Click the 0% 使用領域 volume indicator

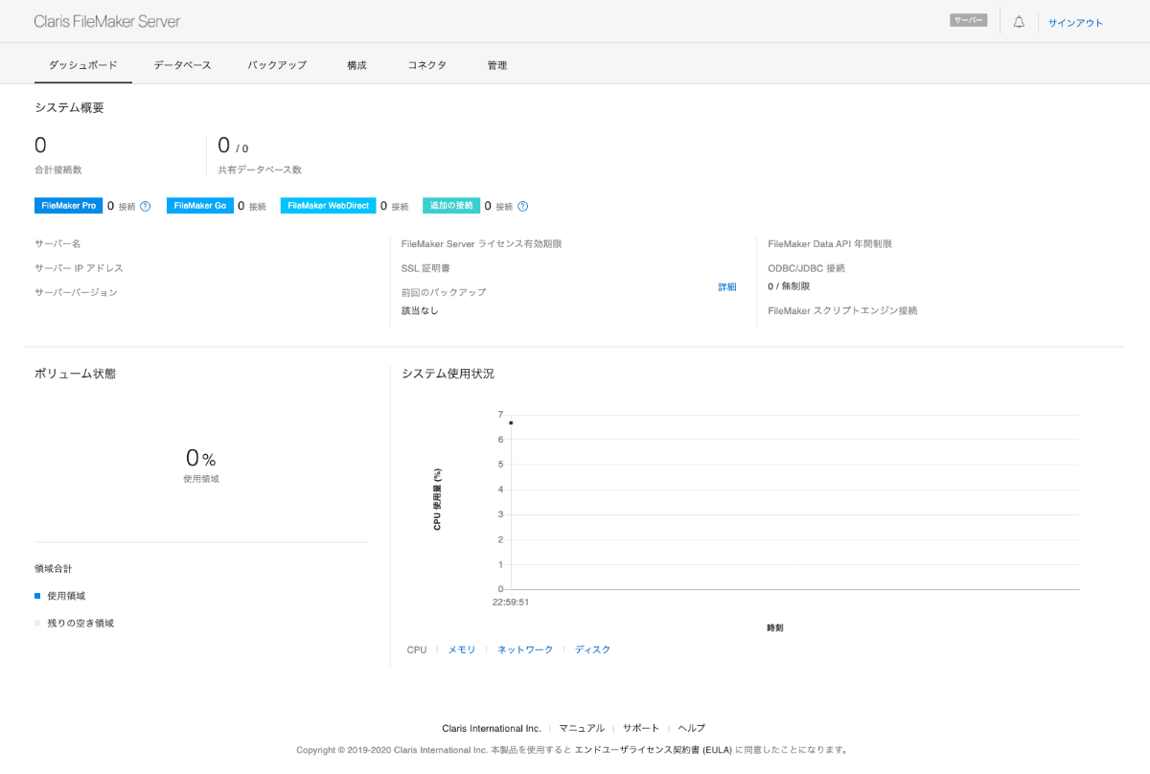(201, 465)
